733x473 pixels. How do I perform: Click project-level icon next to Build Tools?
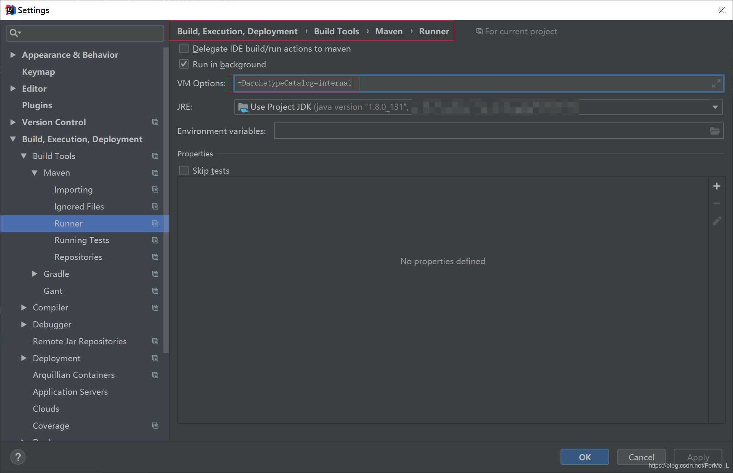pyautogui.click(x=155, y=156)
